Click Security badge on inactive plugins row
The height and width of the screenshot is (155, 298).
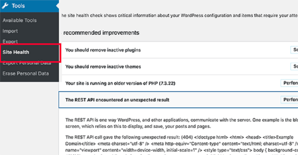coord(294,50)
